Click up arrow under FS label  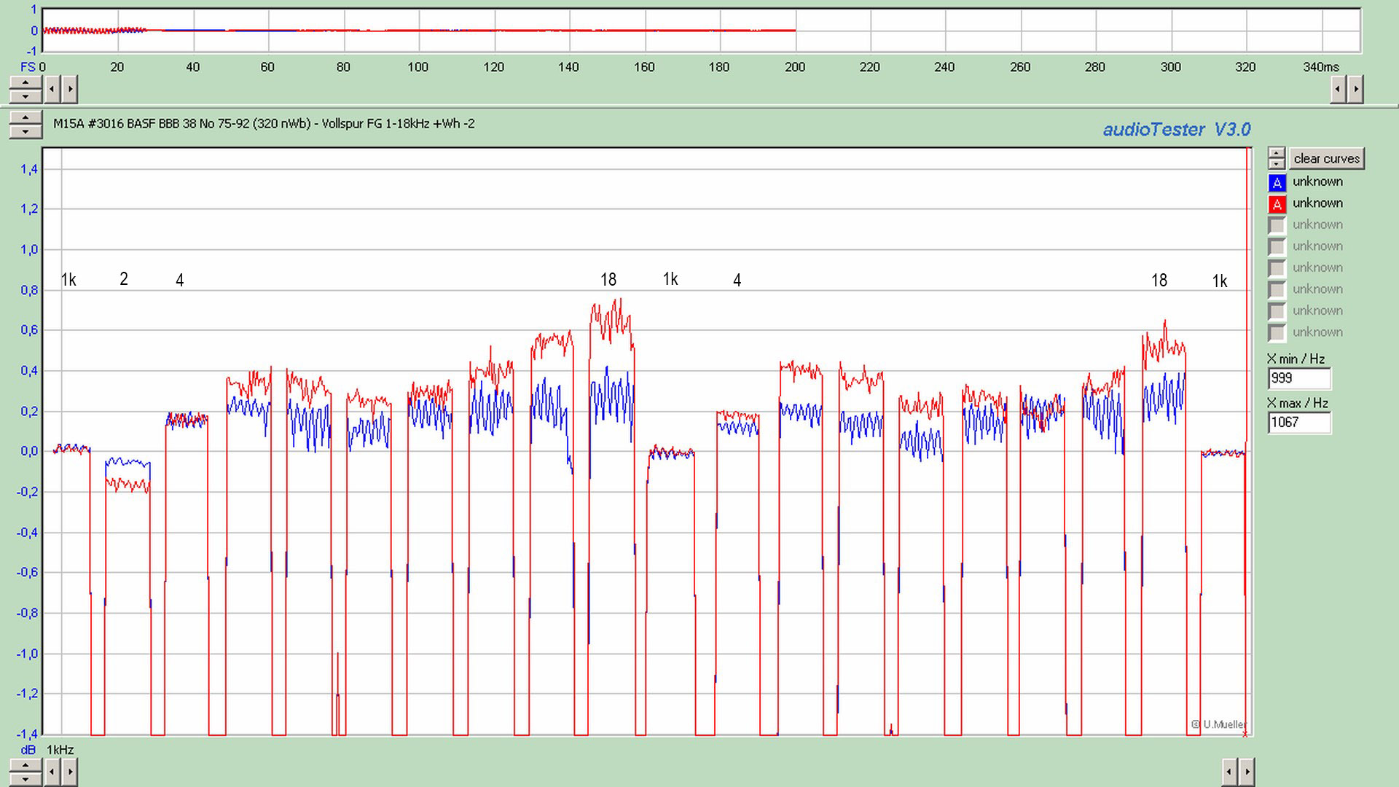point(26,84)
